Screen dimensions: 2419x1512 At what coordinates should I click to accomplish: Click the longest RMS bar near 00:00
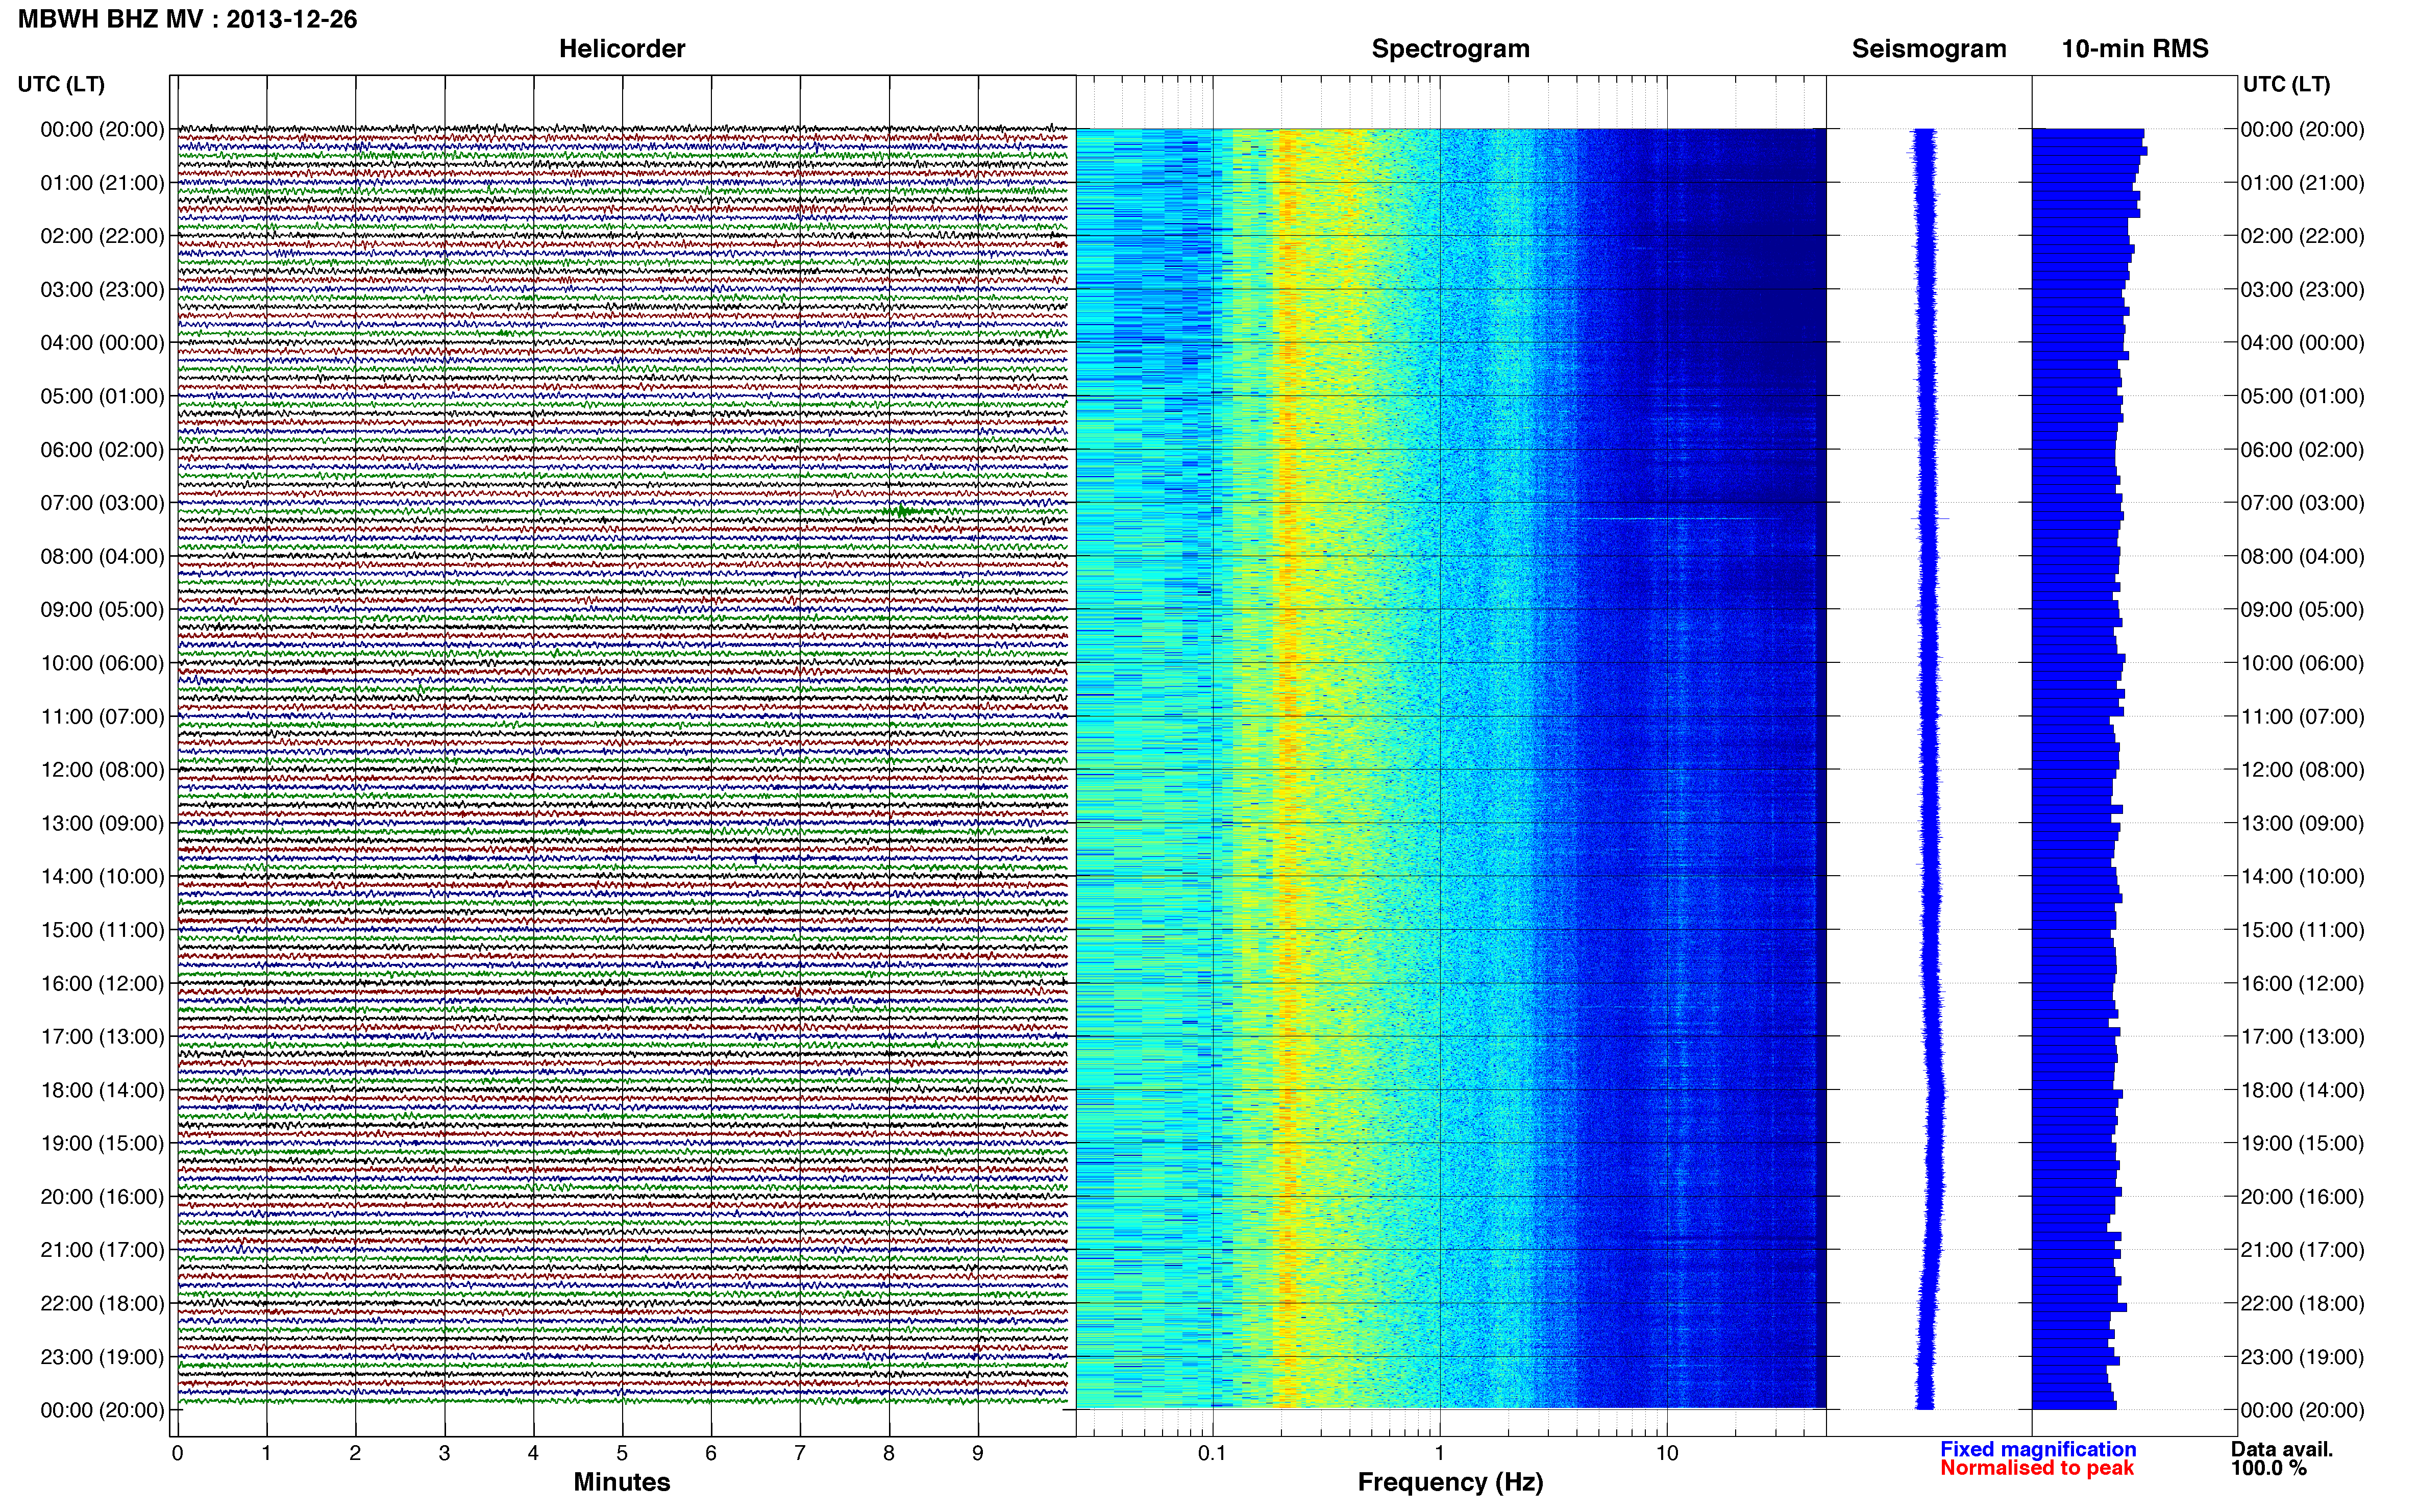coord(2090,151)
